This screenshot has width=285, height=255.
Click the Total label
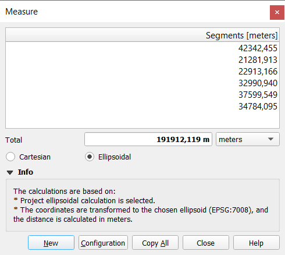(x=13, y=140)
